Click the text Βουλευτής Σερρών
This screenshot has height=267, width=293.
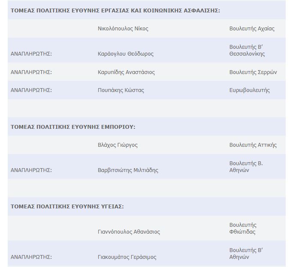click(x=253, y=72)
